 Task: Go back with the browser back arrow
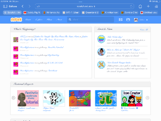[22, 6]
